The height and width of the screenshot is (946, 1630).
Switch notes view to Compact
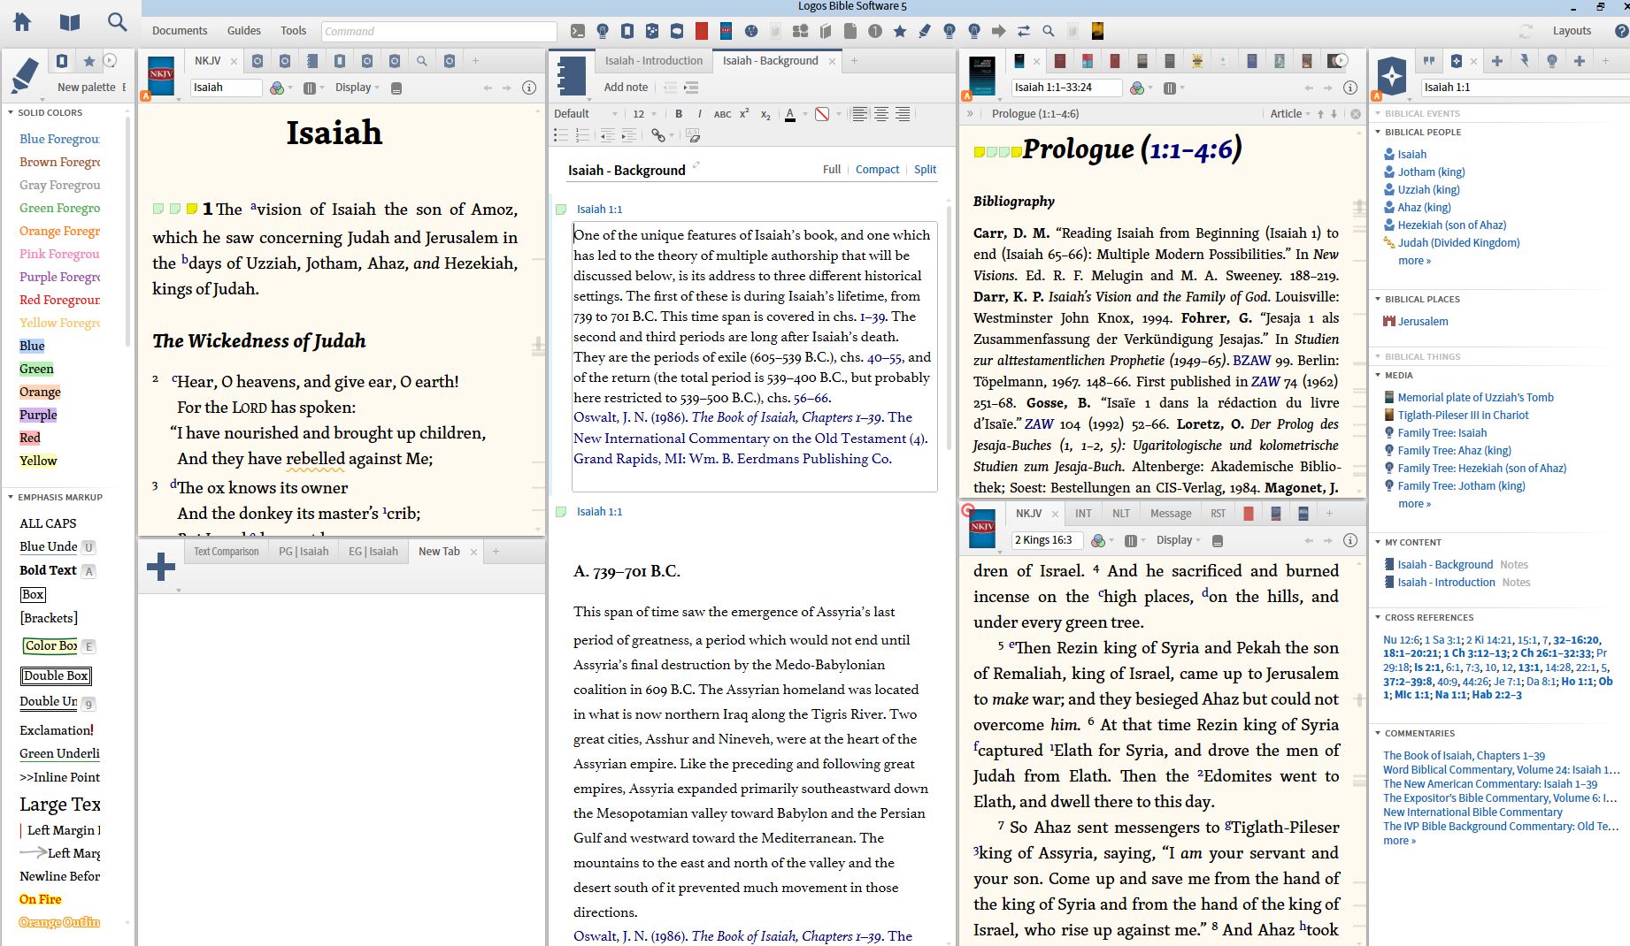pos(877,170)
